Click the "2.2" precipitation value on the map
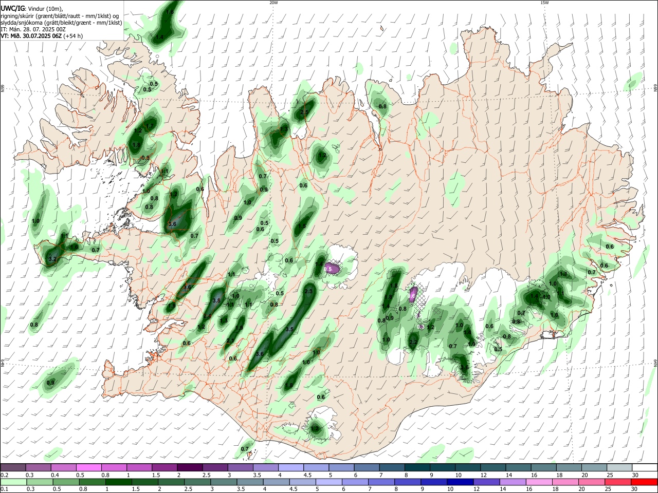Image resolution: width=658 pixels, height=493 pixels. (x=413, y=342)
